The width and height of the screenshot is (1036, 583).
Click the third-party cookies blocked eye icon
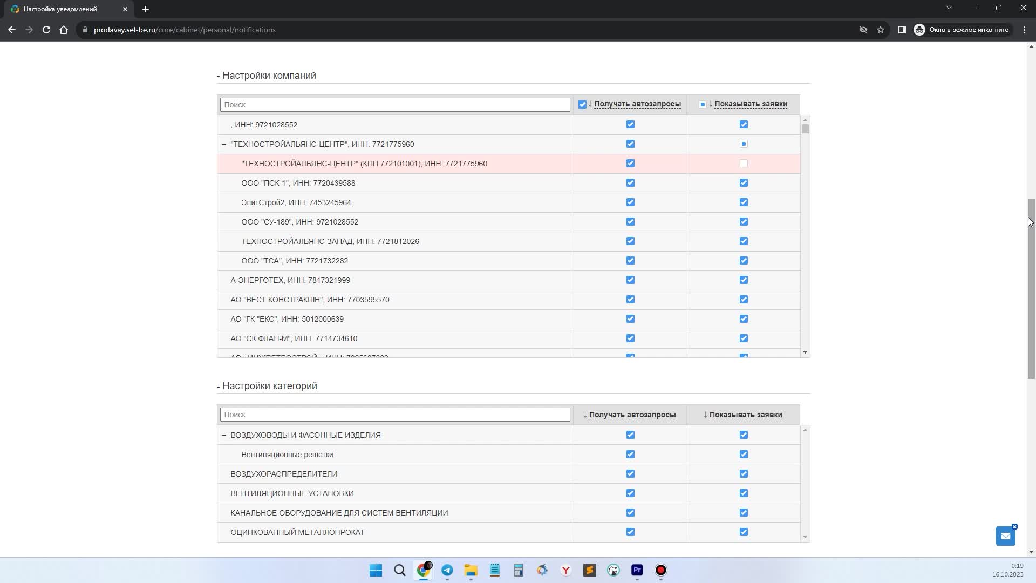tap(863, 30)
